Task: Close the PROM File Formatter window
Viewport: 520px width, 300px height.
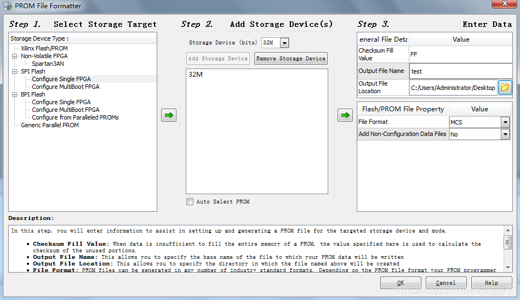Action: [x=504, y=4]
